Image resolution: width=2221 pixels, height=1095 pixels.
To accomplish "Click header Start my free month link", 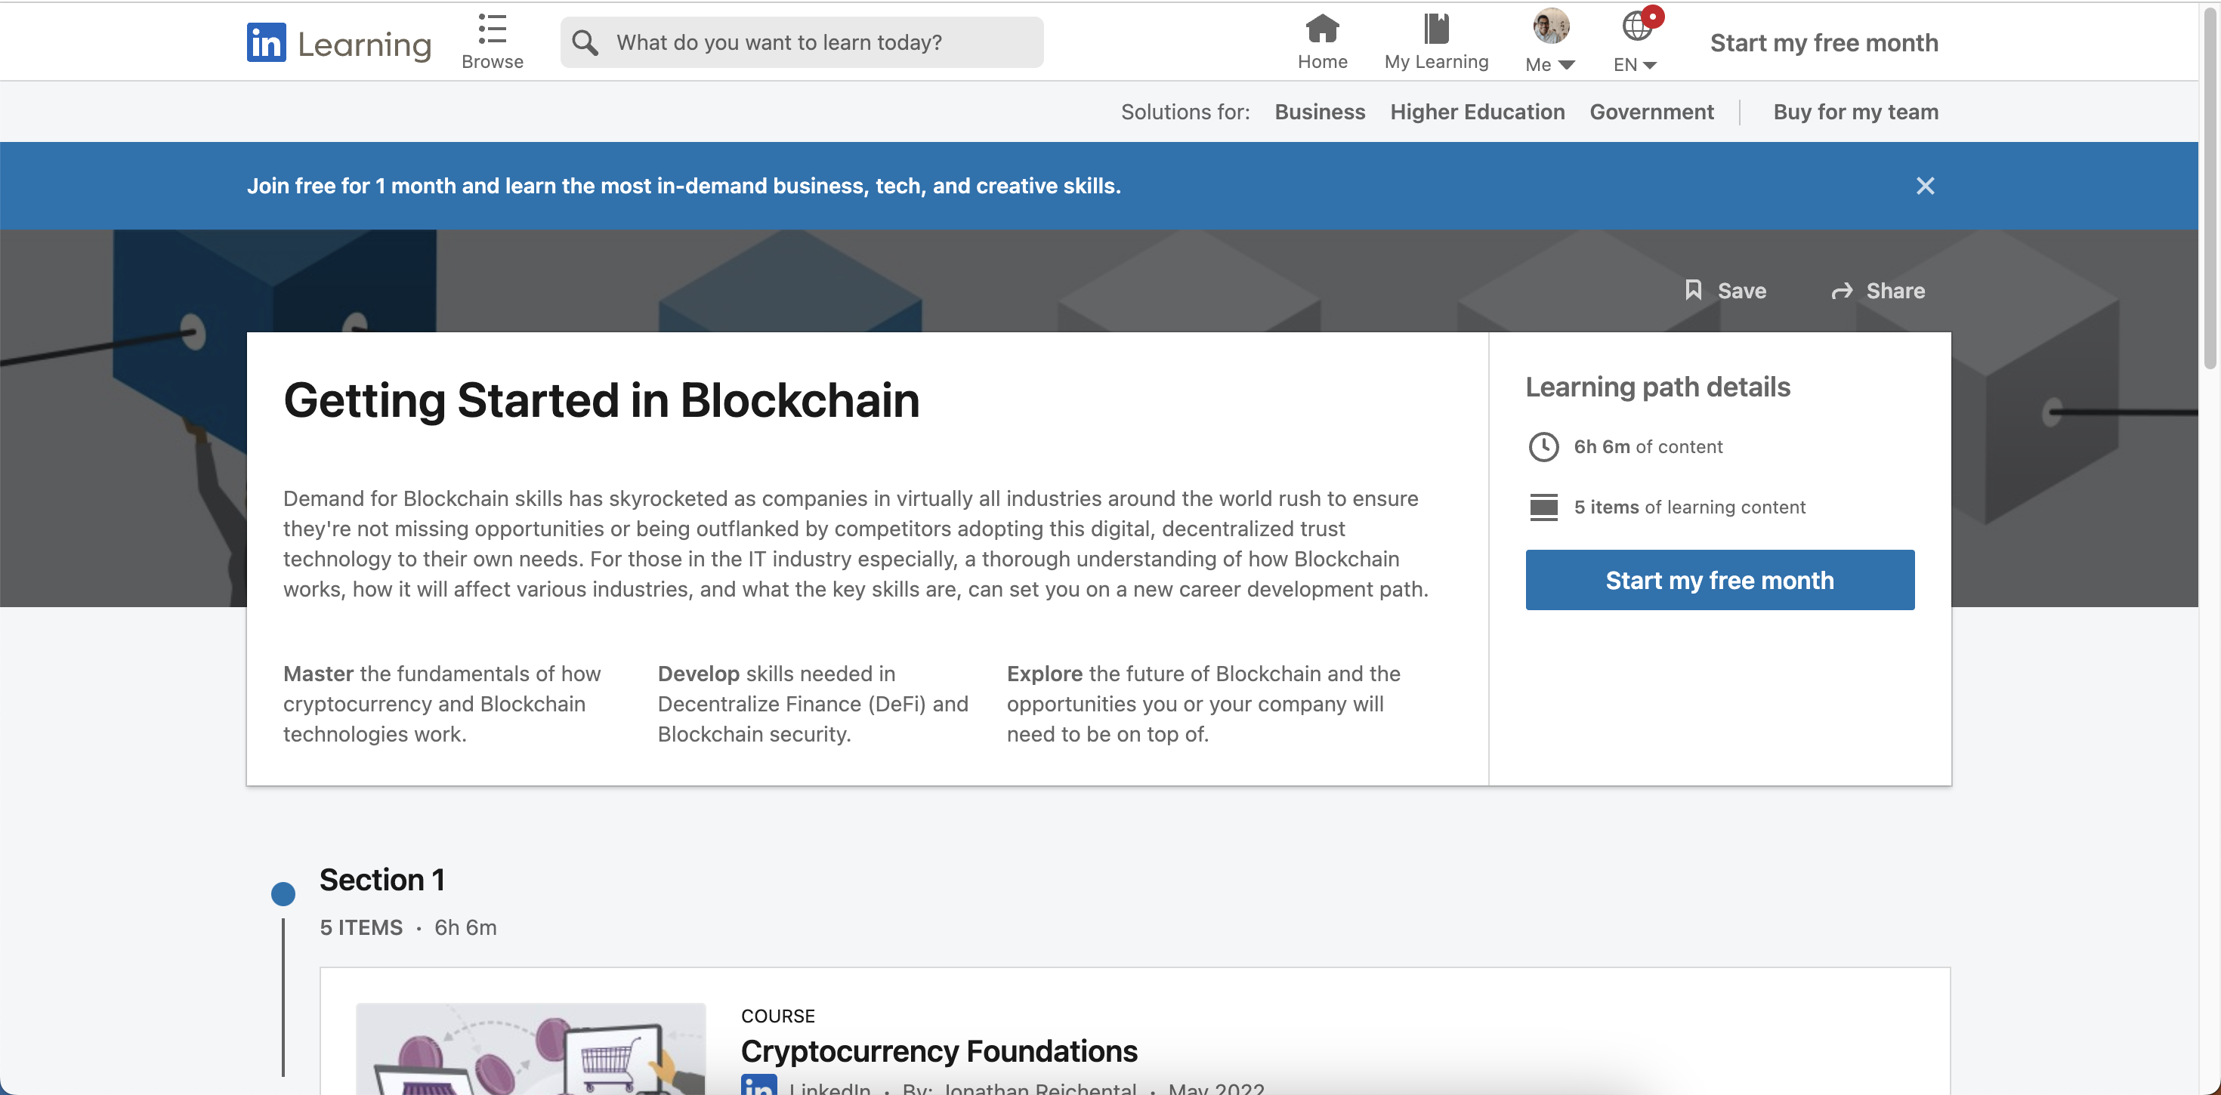I will (1824, 42).
